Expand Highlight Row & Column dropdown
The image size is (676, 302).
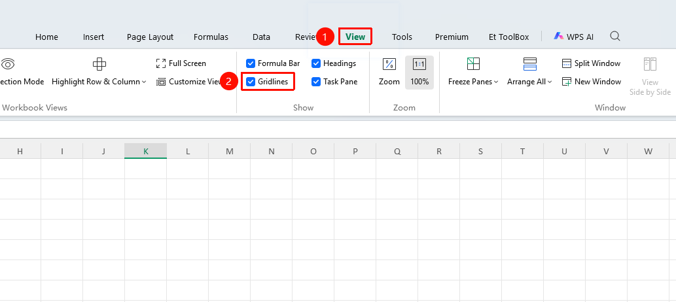pos(144,82)
